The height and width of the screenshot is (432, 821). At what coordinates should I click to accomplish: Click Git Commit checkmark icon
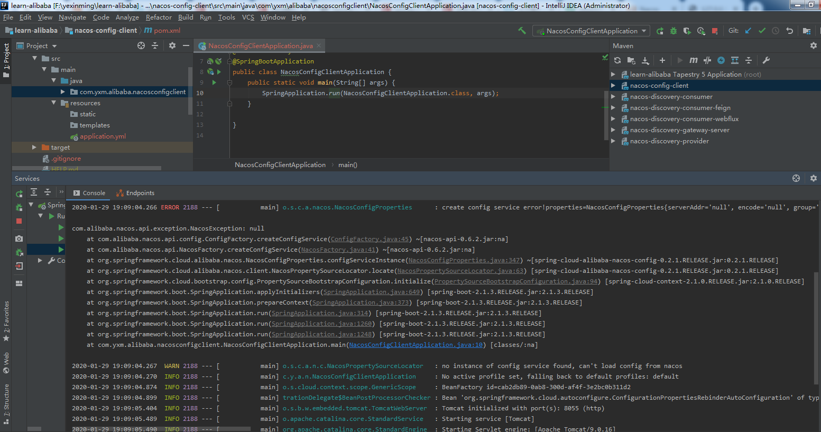(762, 31)
